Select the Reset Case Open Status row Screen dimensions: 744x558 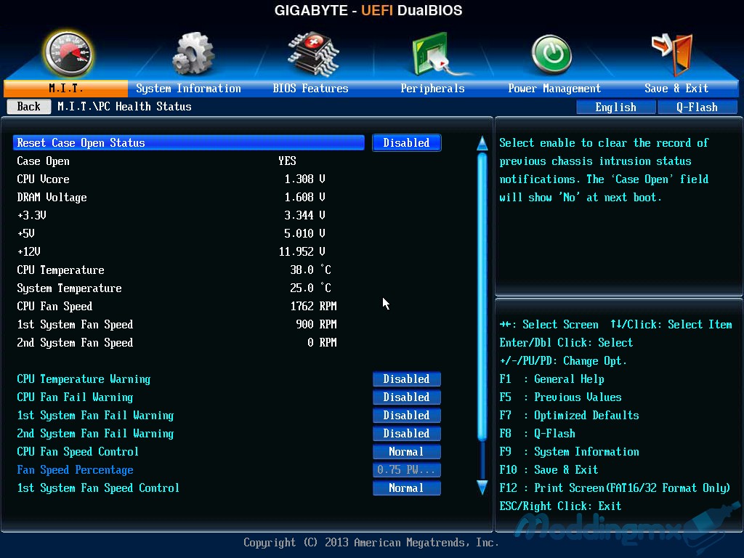point(189,143)
